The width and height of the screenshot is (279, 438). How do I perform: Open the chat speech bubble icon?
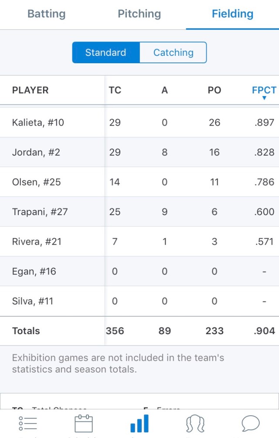click(x=251, y=424)
